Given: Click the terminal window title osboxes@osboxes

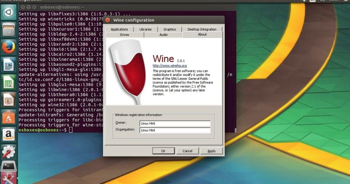Looking at the screenshot, I should [x=62, y=7].
